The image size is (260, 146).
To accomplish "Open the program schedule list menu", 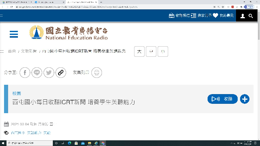I will [201, 15].
